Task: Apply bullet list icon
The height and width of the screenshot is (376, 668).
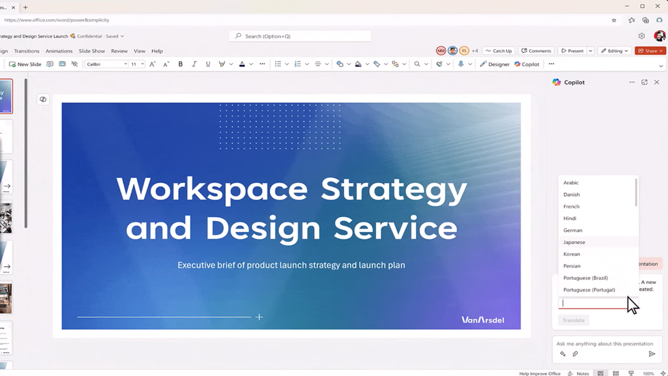Action: (x=278, y=64)
